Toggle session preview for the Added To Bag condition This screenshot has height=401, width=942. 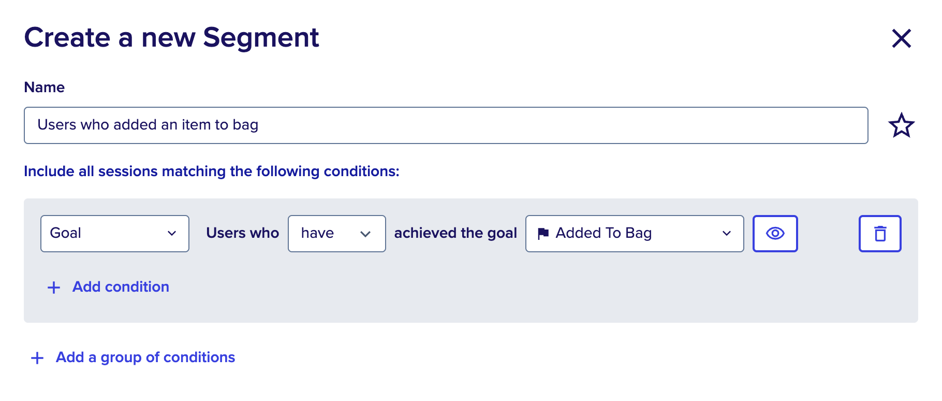click(x=775, y=233)
